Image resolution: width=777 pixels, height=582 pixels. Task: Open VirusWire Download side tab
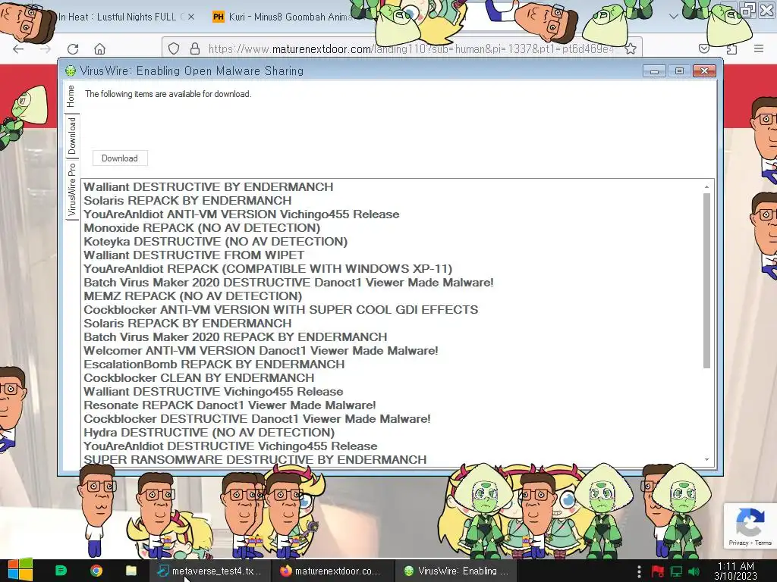pyautogui.click(x=72, y=136)
